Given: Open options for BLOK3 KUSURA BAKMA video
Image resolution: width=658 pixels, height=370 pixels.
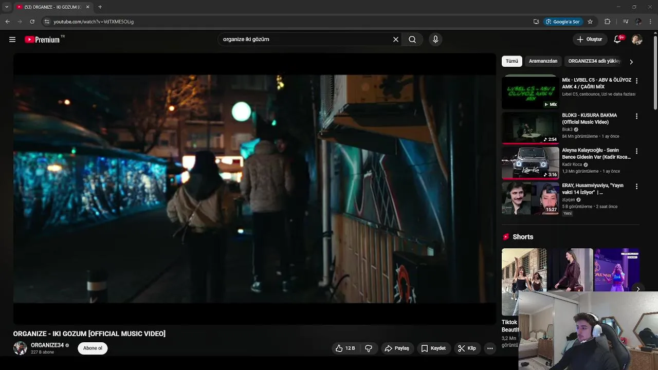Looking at the screenshot, I should coord(636,117).
